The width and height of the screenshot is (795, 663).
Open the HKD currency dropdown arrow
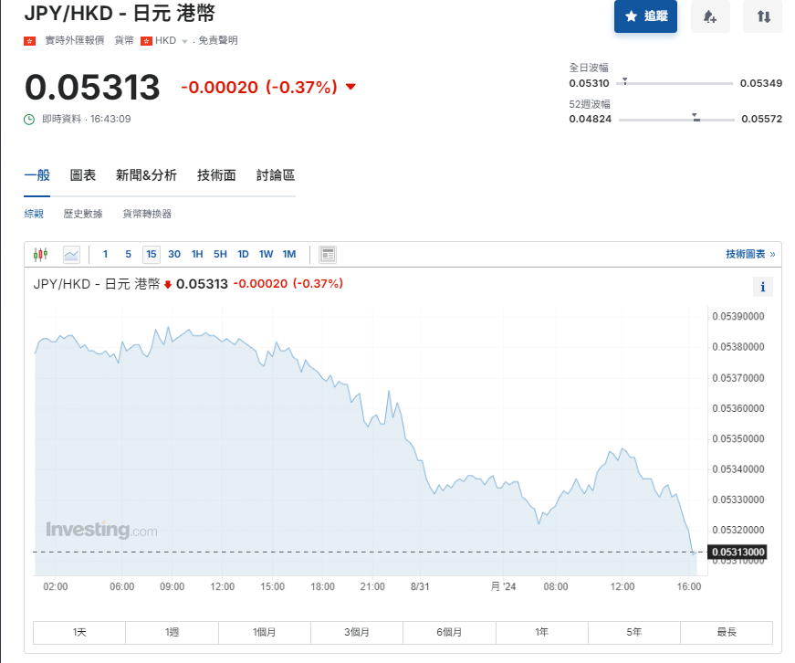click(184, 41)
